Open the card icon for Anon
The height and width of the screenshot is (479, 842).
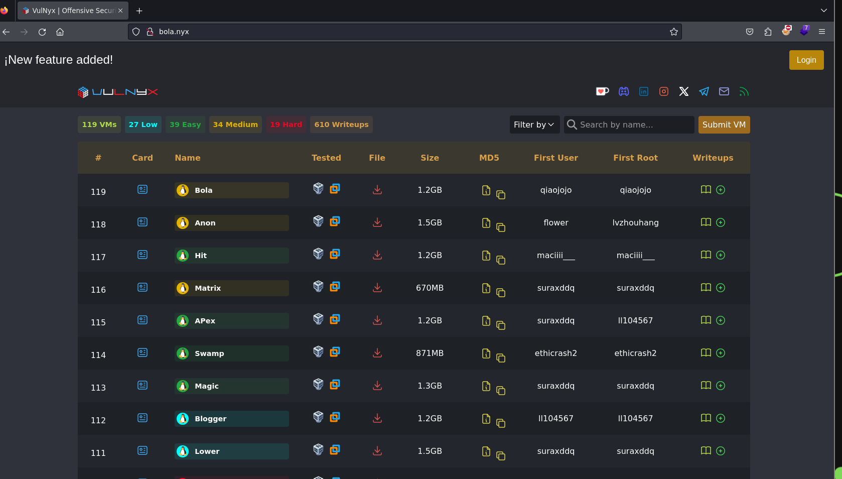point(143,222)
